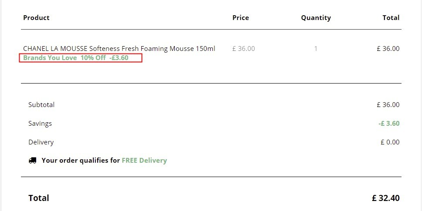The height and width of the screenshot is (211, 422).
Task: Click the quantity value 1
Action: point(316,49)
